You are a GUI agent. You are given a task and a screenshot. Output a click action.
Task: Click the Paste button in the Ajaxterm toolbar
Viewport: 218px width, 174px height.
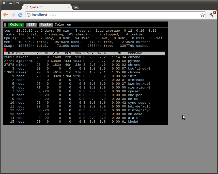tap(45, 25)
